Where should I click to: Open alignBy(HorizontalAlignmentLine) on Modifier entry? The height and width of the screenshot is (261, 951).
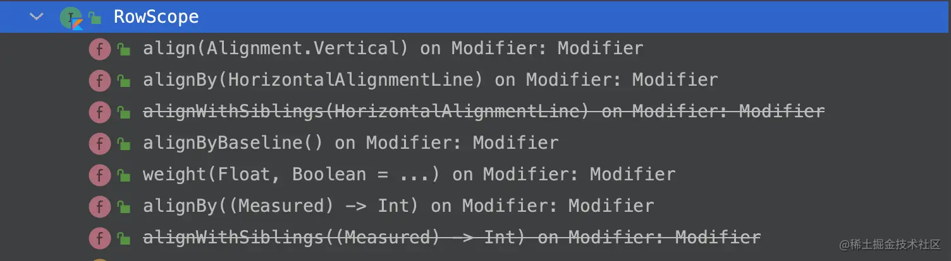point(431,80)
